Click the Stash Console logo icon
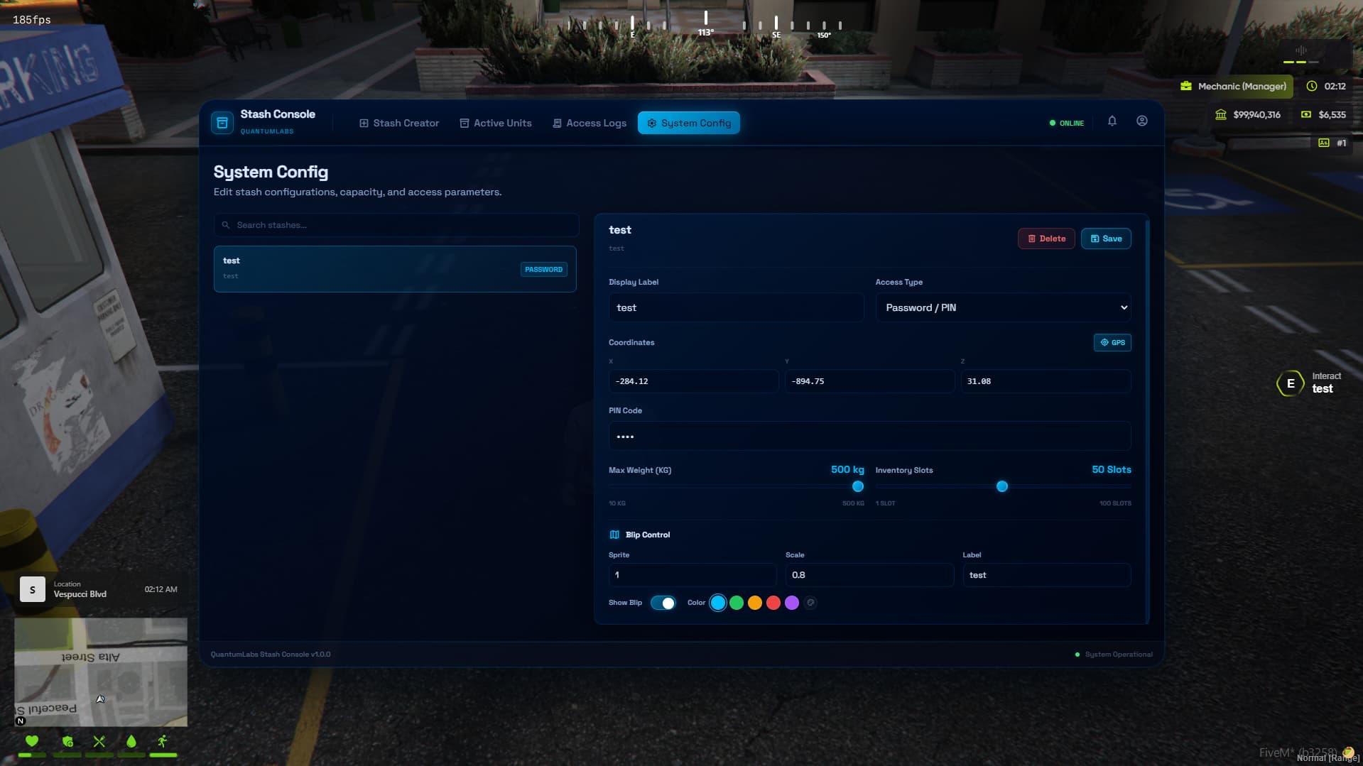 tap(222, 123)
